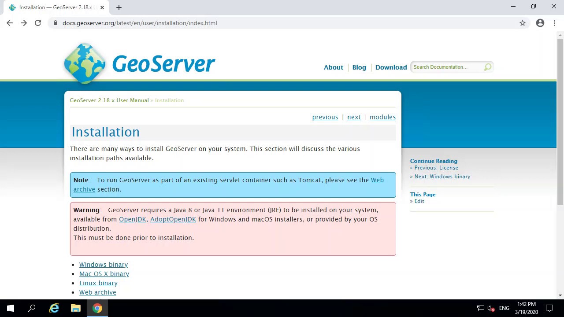Open the Mac OS X binary link
This screenshot has width=564, height=317.
[104, 274]
